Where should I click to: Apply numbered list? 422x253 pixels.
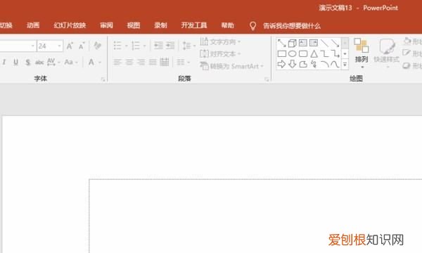[136, 46]
